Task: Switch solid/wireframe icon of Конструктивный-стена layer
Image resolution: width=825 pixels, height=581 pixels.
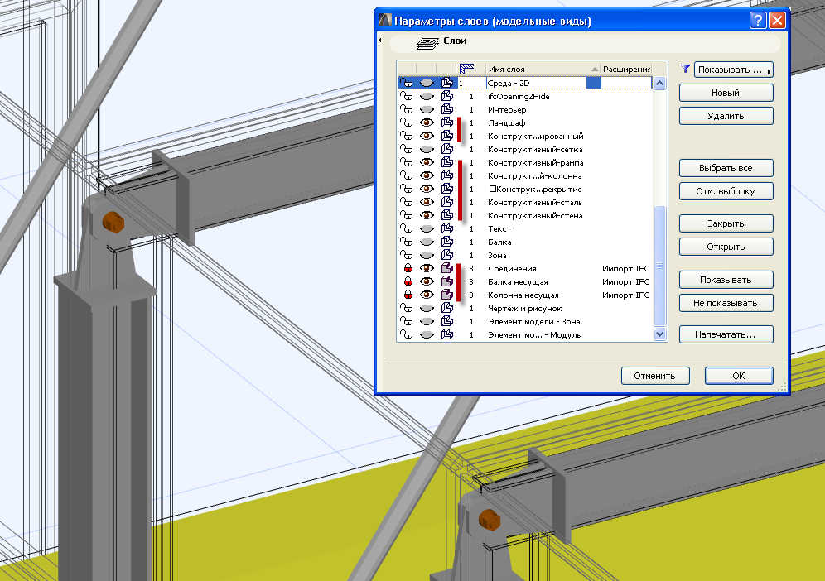Action: point(447,215)
